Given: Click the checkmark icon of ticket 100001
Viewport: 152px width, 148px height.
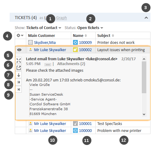Looking at the screenshot, I should (x=75, y=123).
